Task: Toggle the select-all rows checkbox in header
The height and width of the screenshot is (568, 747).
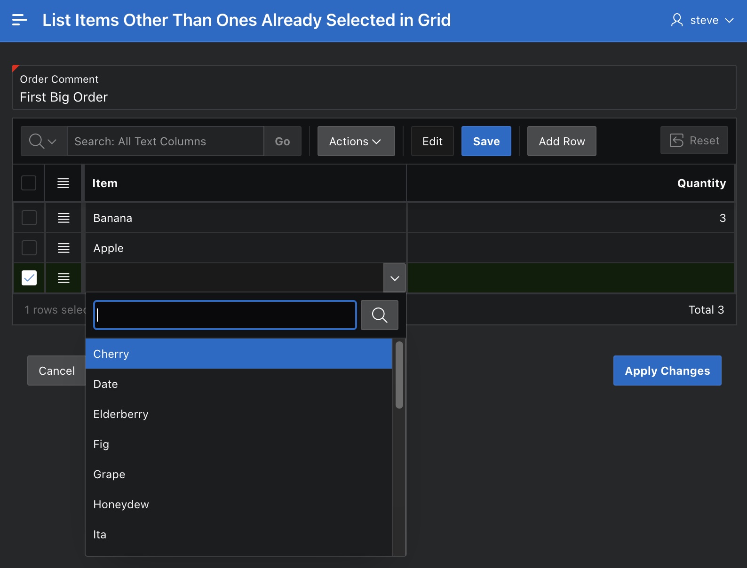Action: coord(29,183)
